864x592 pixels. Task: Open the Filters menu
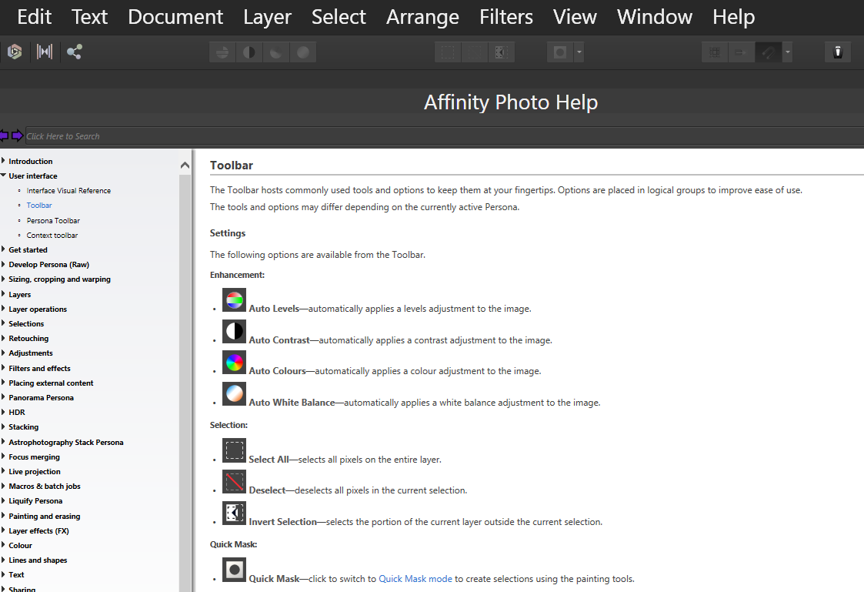click(505, 16)
